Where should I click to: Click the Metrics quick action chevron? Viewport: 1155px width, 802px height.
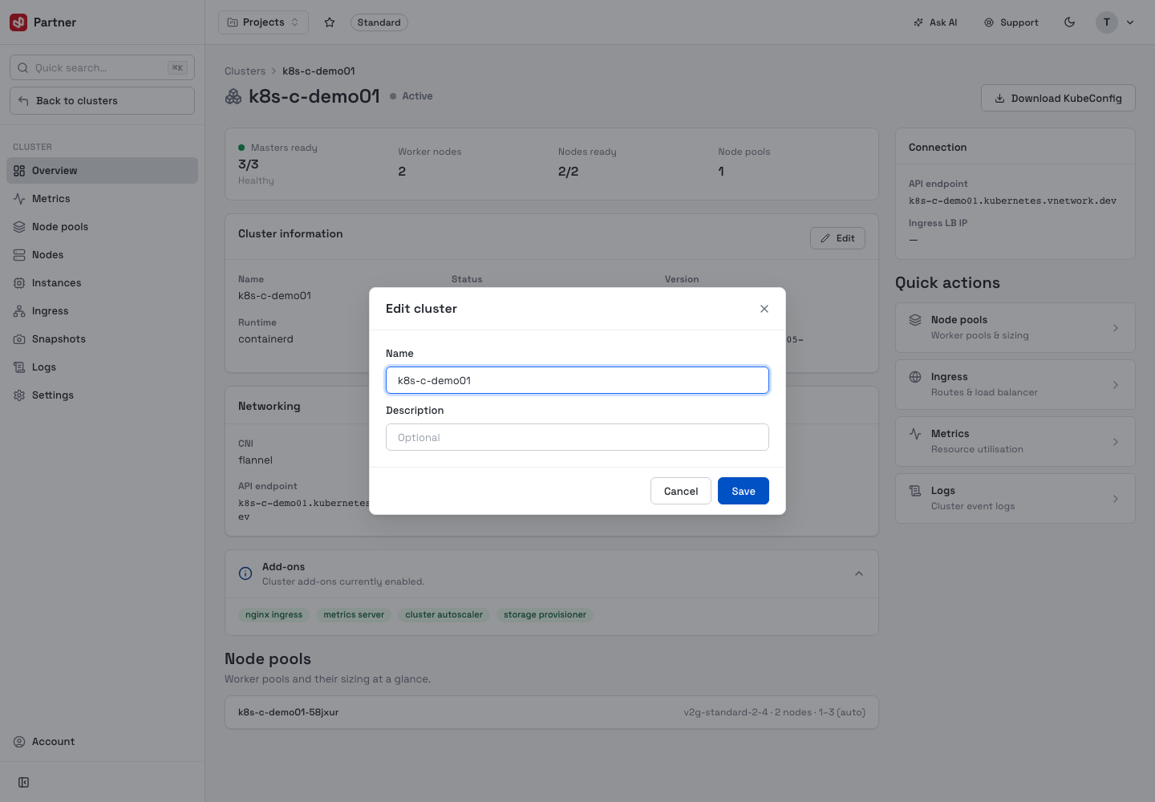(1116, 441)
